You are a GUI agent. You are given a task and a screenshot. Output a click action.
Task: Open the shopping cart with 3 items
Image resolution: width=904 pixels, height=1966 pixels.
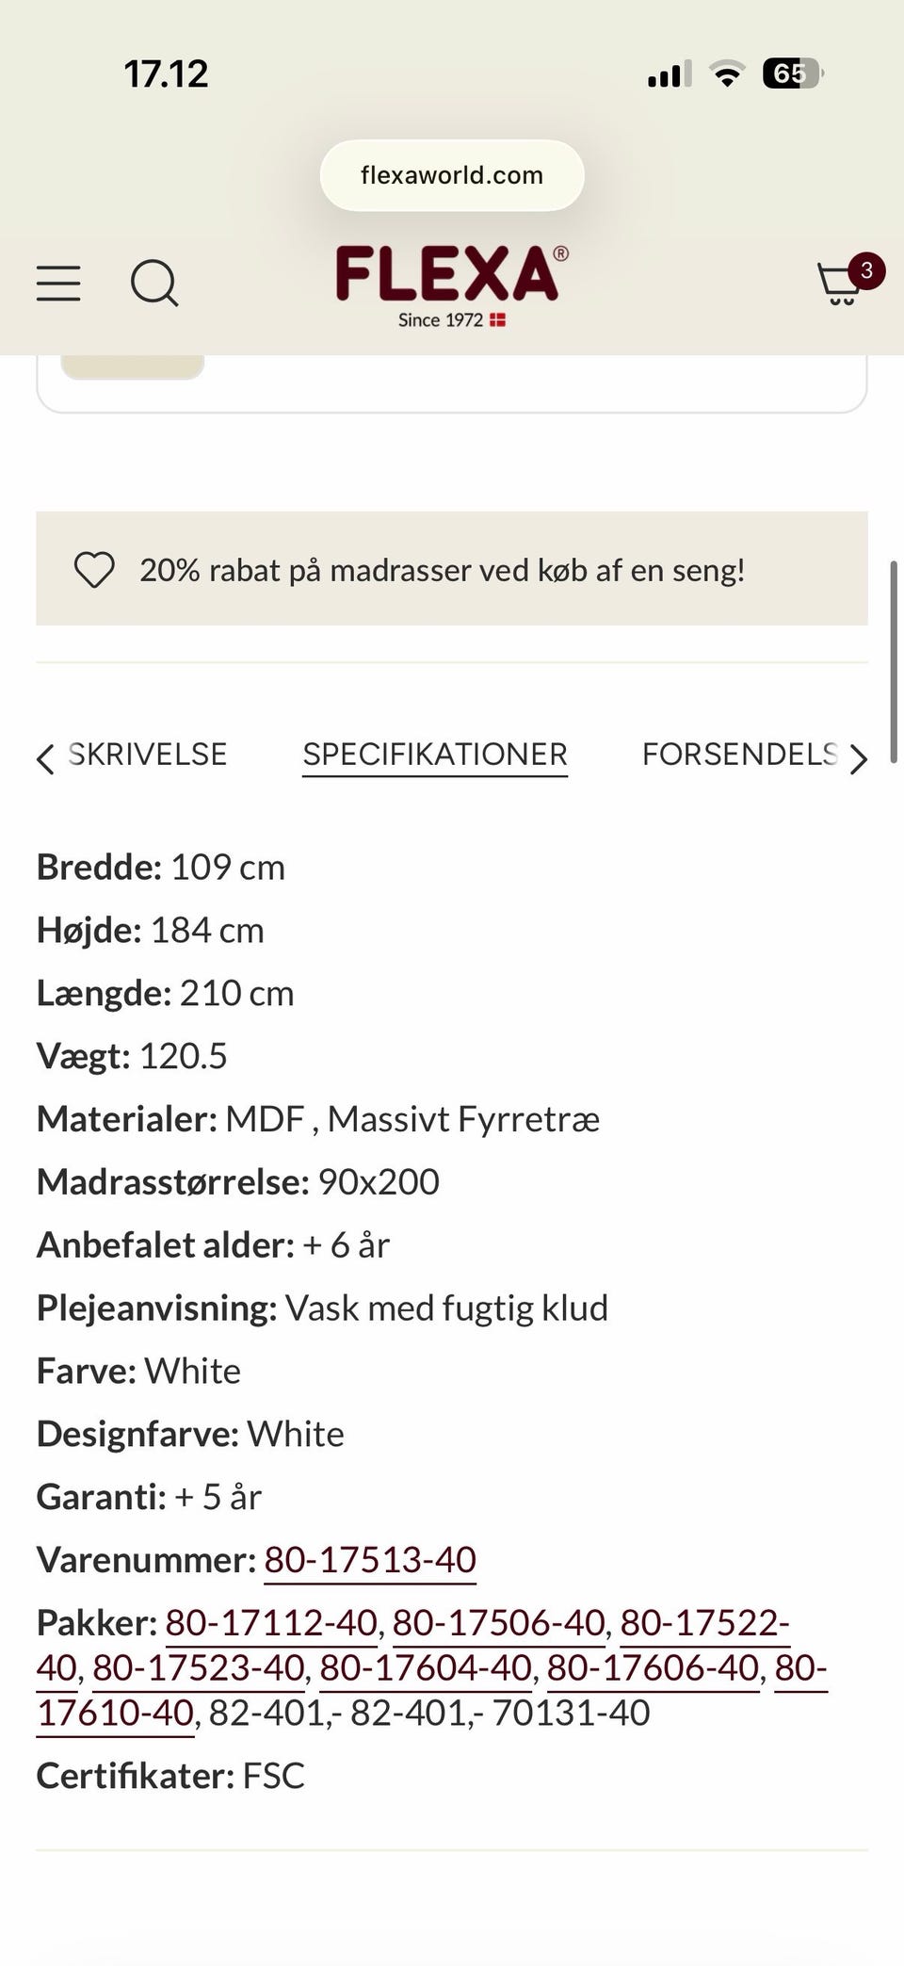pos(836,283)
